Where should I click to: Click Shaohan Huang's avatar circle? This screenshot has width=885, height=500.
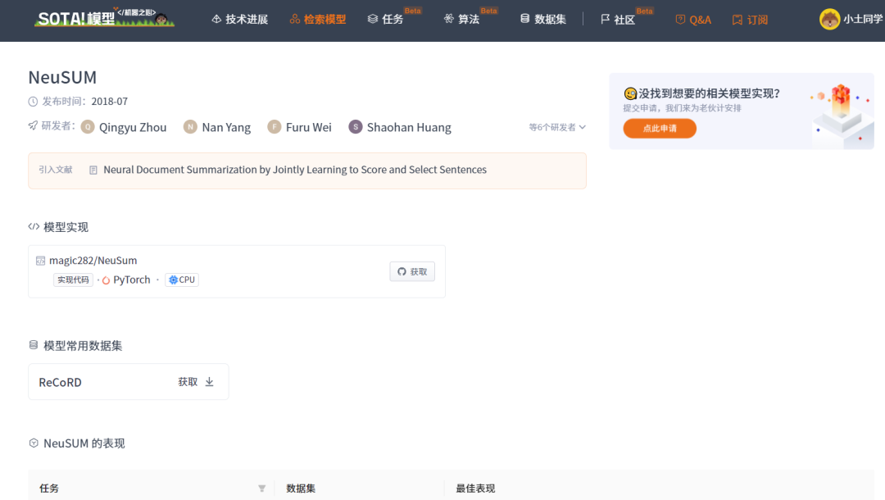[x=356, y=127]
